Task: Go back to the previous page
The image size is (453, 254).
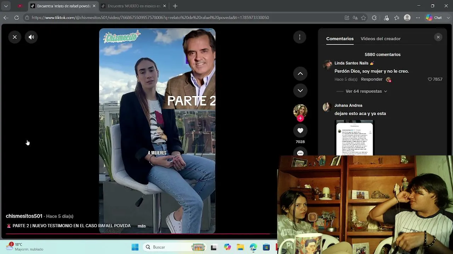Action: [x=6, y=18]
